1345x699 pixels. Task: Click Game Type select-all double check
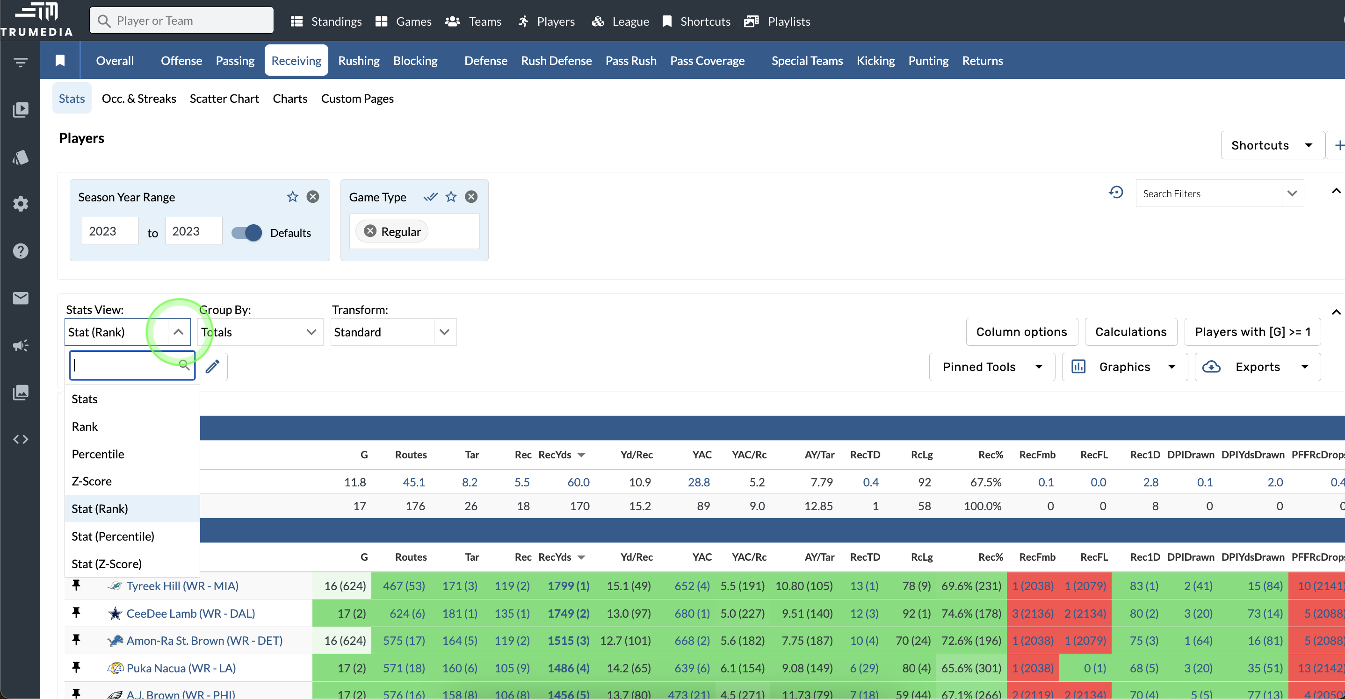(x=430, y=197)
